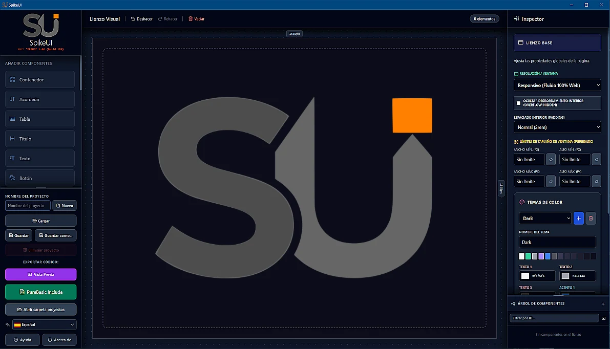Launch Vista Previa preview
This screenshot has width=610, height=349.
tap(40, 274)
